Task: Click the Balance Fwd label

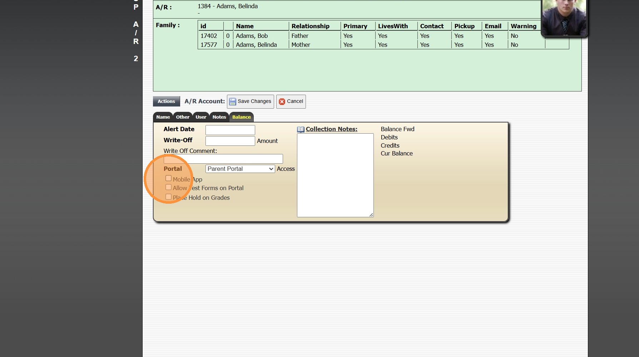Action: click(x=397, y=129)
